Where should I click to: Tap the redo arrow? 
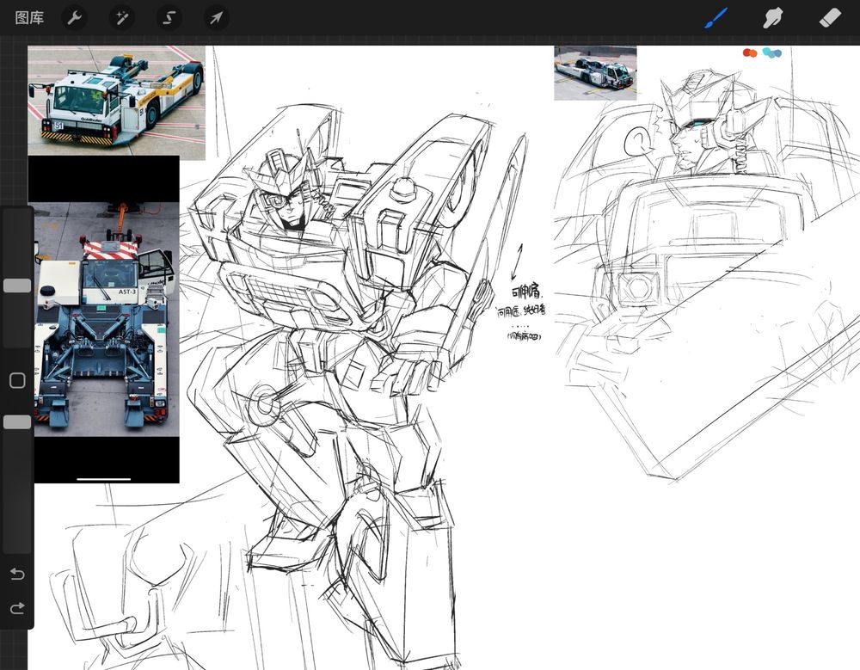[x=17, y=608]
